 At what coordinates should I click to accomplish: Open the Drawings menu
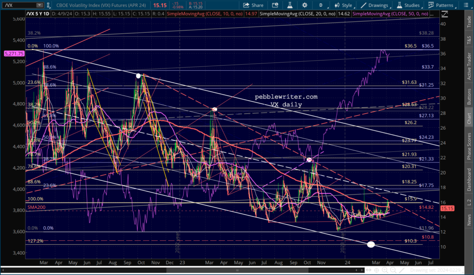click(x=375, y=5)
